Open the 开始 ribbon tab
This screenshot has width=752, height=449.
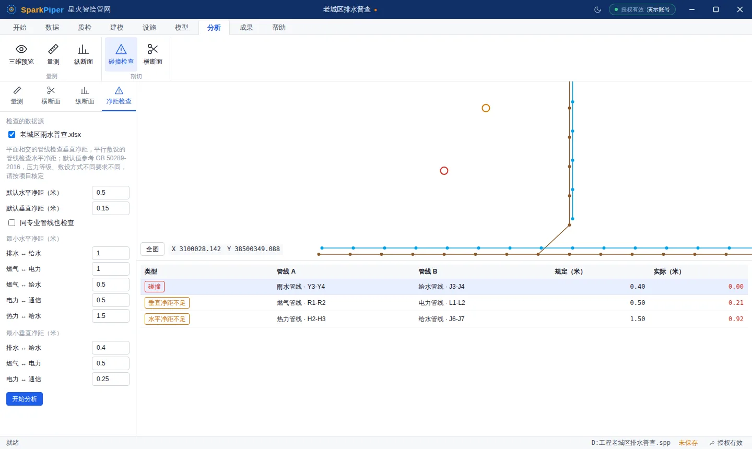click(x=20, y=27)
